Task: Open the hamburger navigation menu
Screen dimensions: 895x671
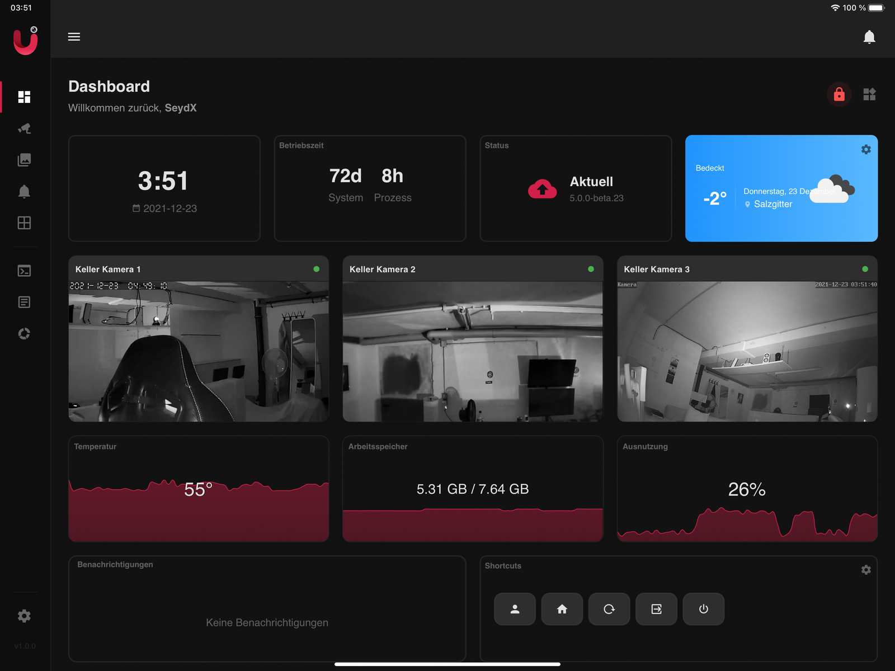Action: click(74, 37)
